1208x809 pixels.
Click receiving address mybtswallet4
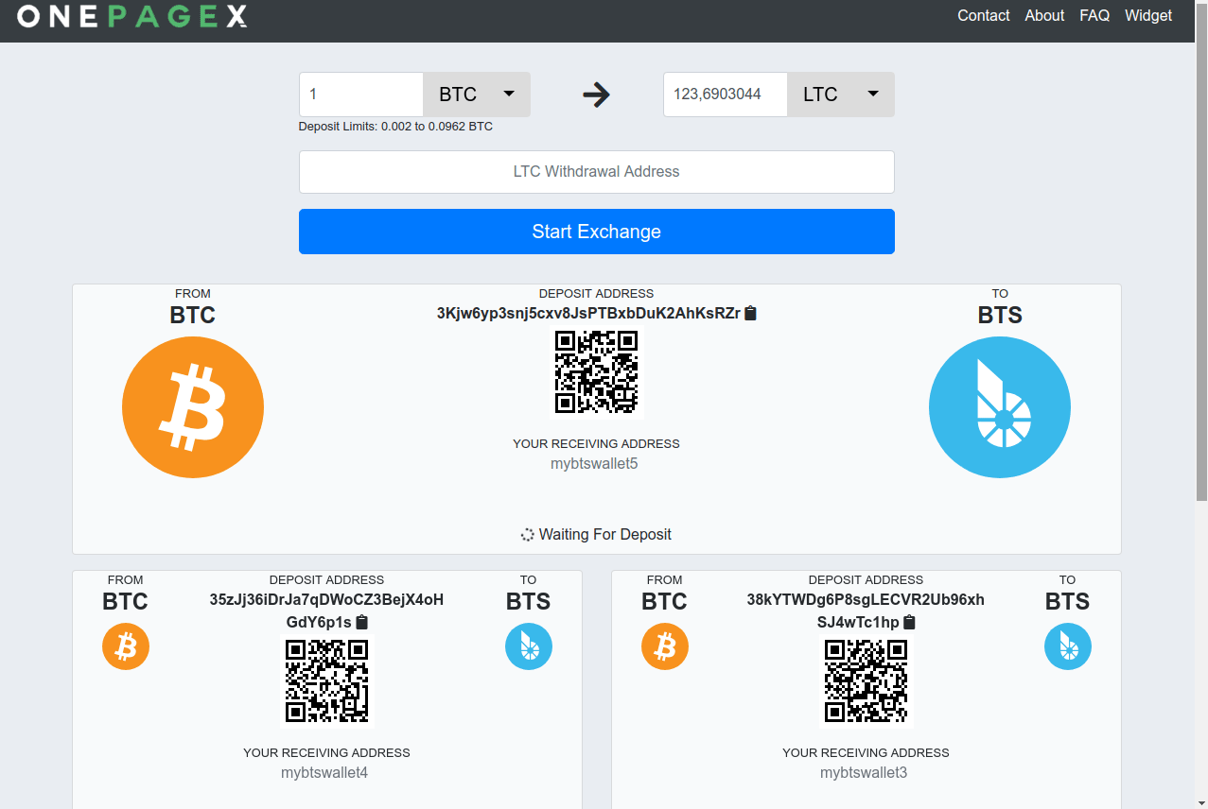(324, 773)
